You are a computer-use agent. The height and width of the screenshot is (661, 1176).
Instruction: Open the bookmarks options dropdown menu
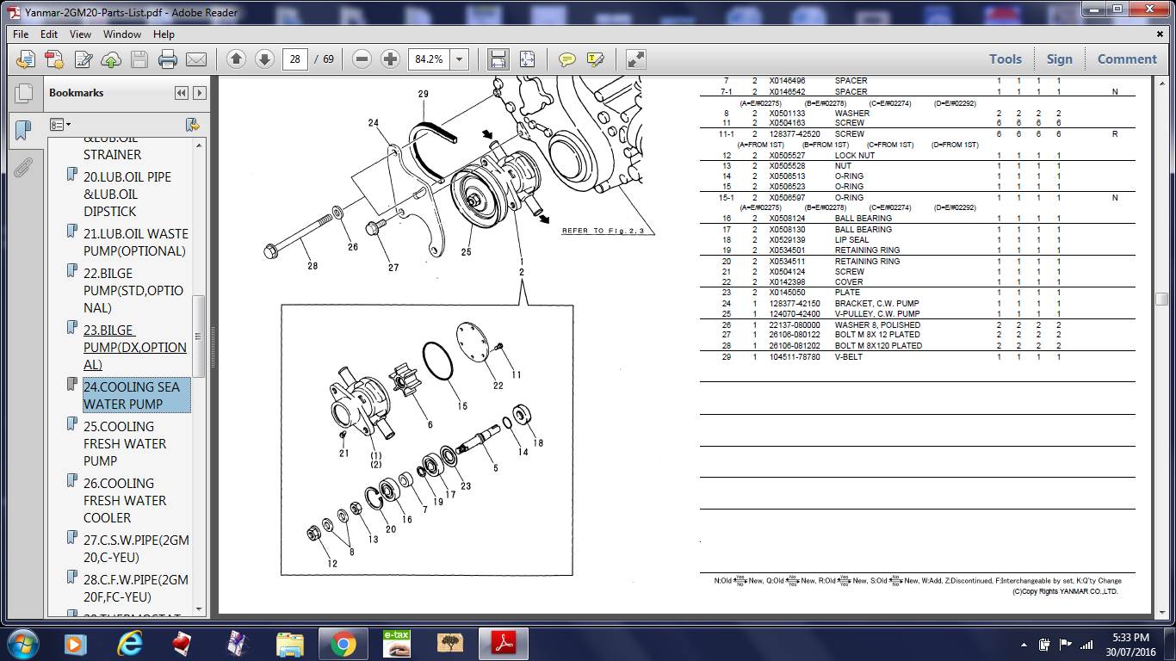tap(60, 125)
